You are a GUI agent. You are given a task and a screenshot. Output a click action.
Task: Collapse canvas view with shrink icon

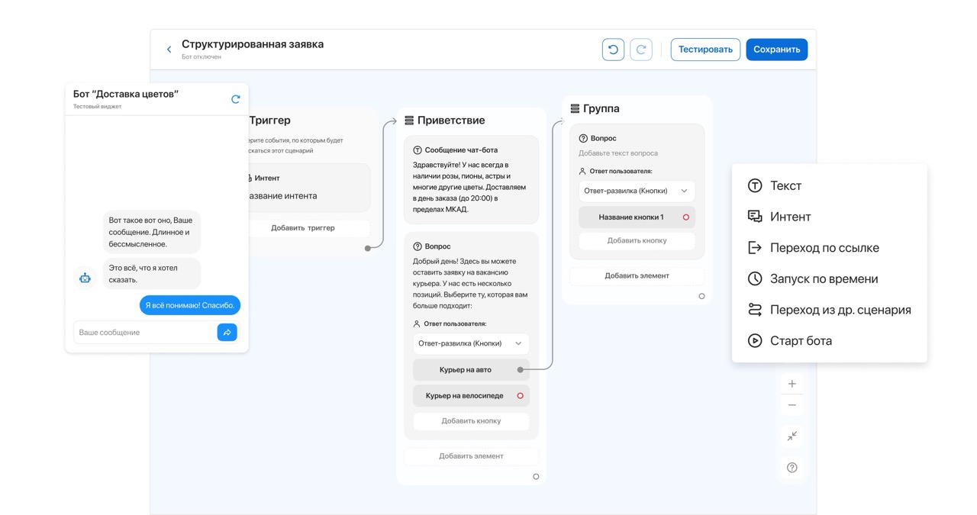792,436
